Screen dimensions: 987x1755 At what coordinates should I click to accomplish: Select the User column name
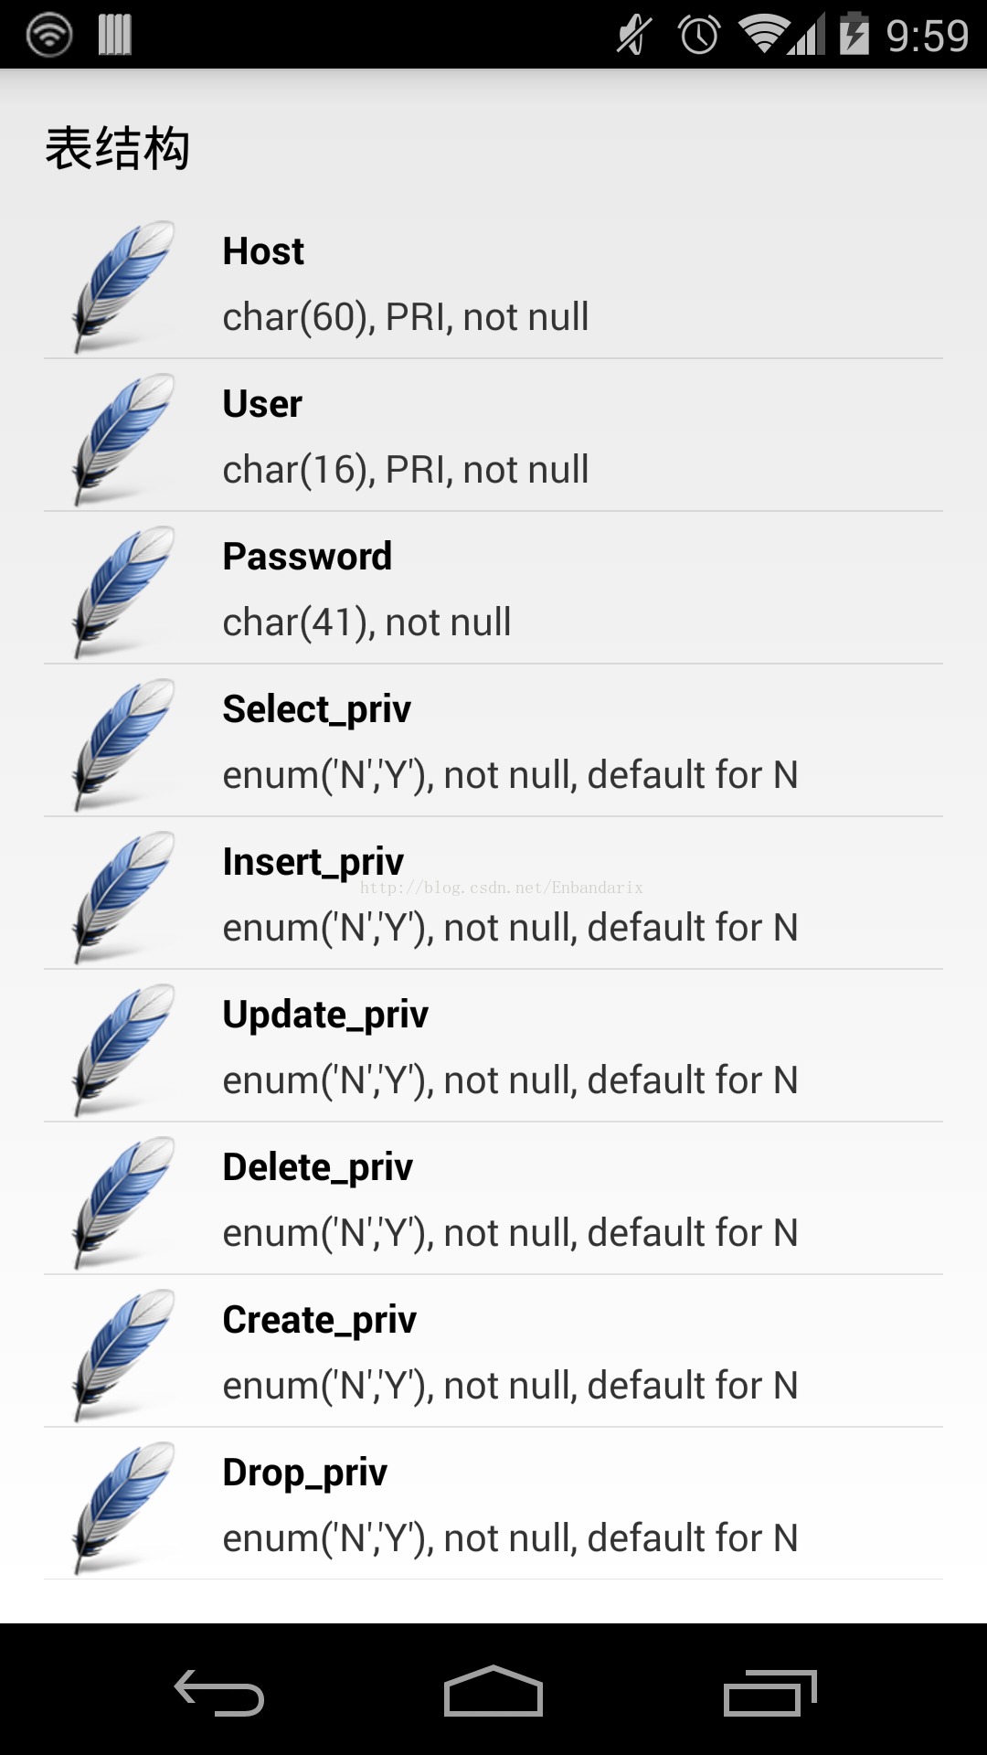click(x=262, y=404)
